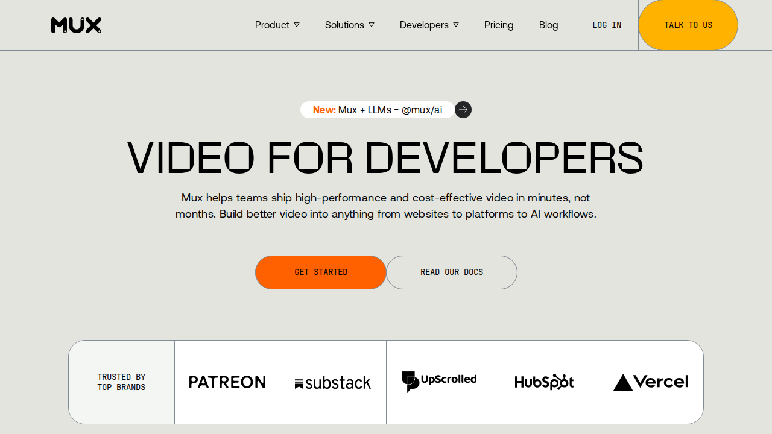Open the Product navigation menu
Image resolution: width=772 pixels, height=434 pixels.
point(272,25)
